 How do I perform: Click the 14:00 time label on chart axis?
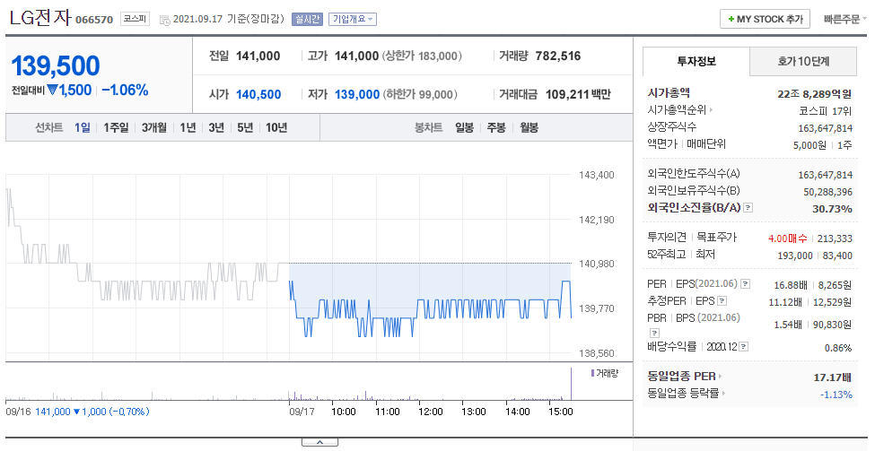tap(517, 412)
